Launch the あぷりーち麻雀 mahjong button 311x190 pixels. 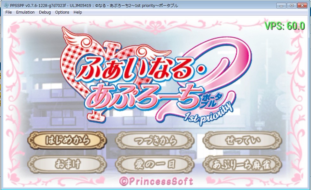pos(242,164)
